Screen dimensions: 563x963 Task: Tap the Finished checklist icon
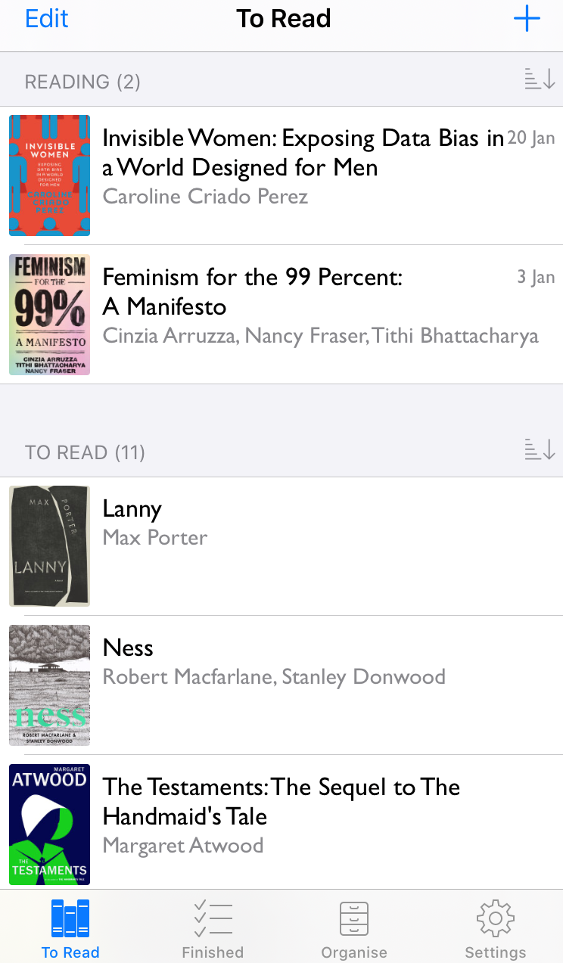click(213, 918)
